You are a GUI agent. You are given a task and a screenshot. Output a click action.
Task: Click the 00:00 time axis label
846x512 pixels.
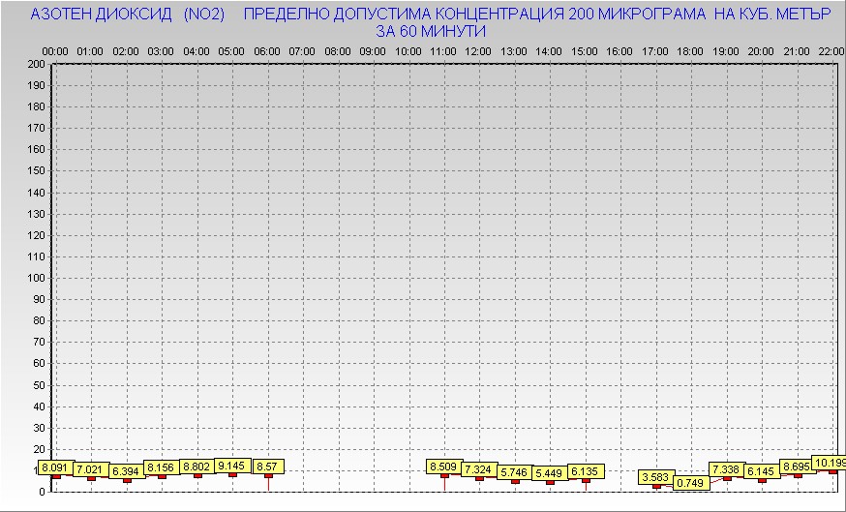click(x=55, y=50)
